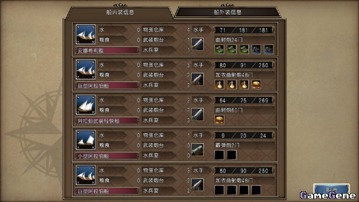Click the cannon icon in the 80/91/250 sailor row
The width and height of the screenshot is (359, 202).
point(197,79)
